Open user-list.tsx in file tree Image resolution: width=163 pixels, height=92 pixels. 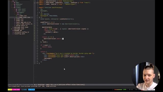(x=24, y=17)
